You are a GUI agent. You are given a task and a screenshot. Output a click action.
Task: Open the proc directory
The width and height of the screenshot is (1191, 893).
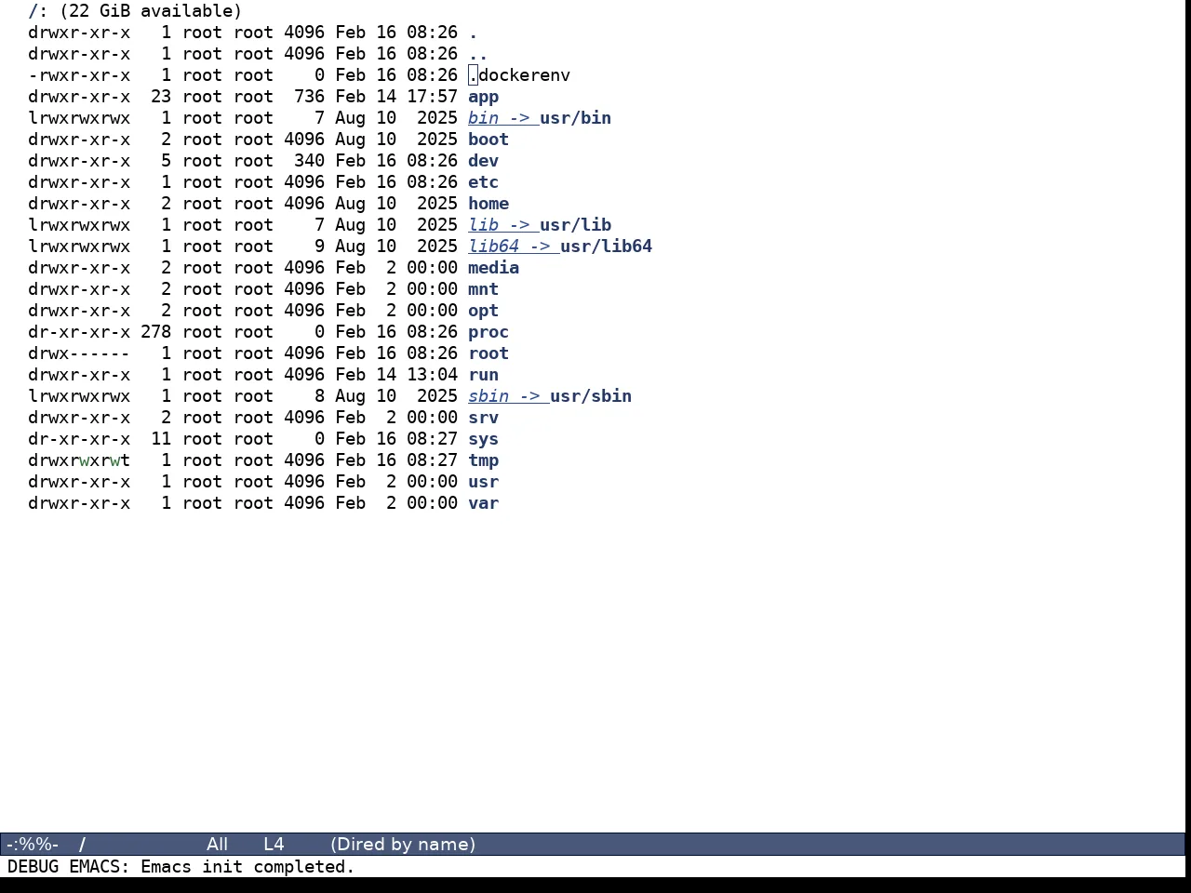click(488, 332)
